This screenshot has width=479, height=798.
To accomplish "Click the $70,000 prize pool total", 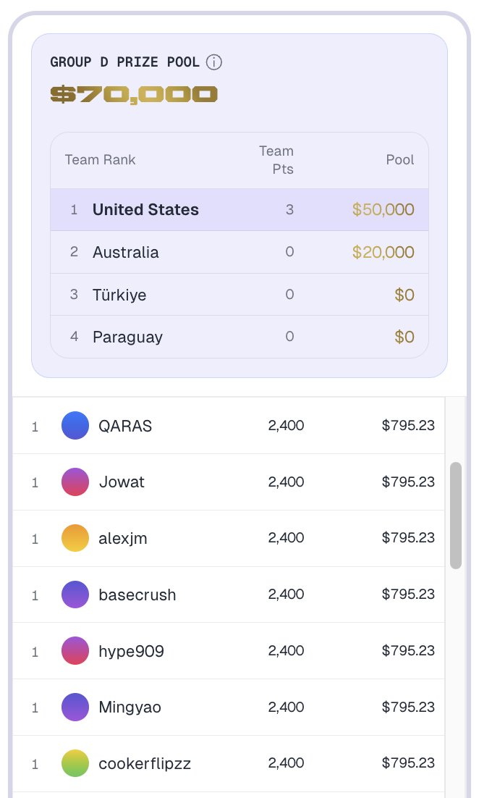I will 134,95.
